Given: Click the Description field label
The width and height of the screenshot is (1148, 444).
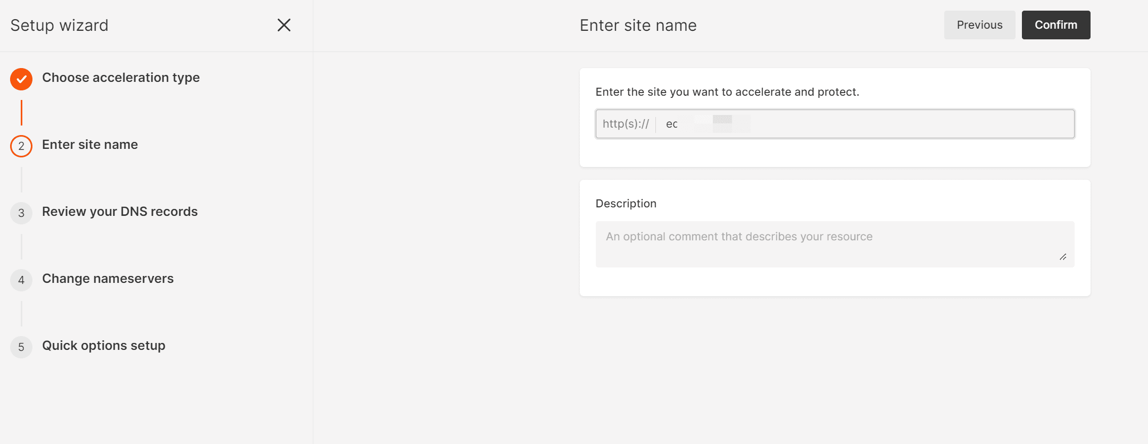Looking at the screenshot, I should (626, 204).
